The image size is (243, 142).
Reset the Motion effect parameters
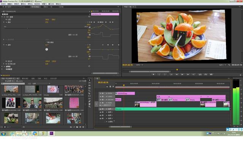click(89, 17)
